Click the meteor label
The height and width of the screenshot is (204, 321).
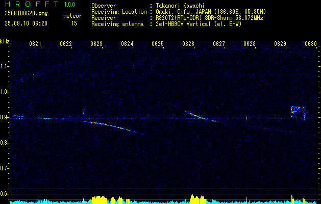(72, 16)
